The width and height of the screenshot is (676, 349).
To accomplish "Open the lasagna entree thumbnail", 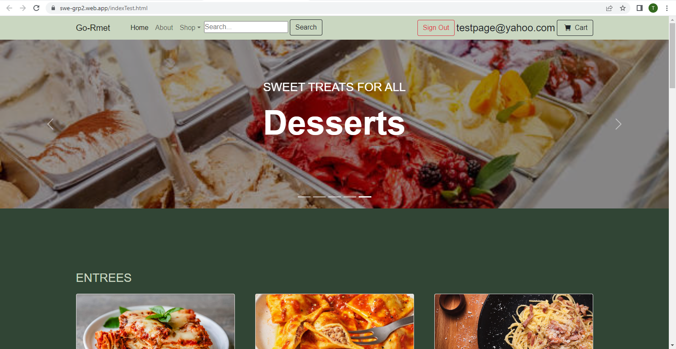I will tap(155, 322).
